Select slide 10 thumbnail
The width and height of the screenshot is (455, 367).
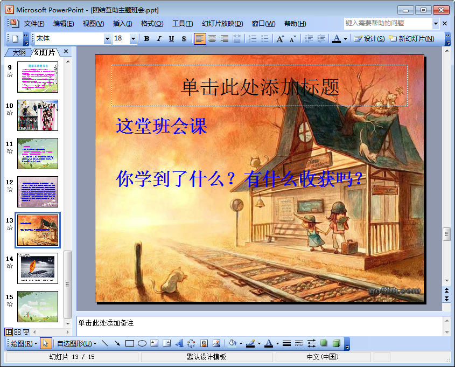(38, 115)
